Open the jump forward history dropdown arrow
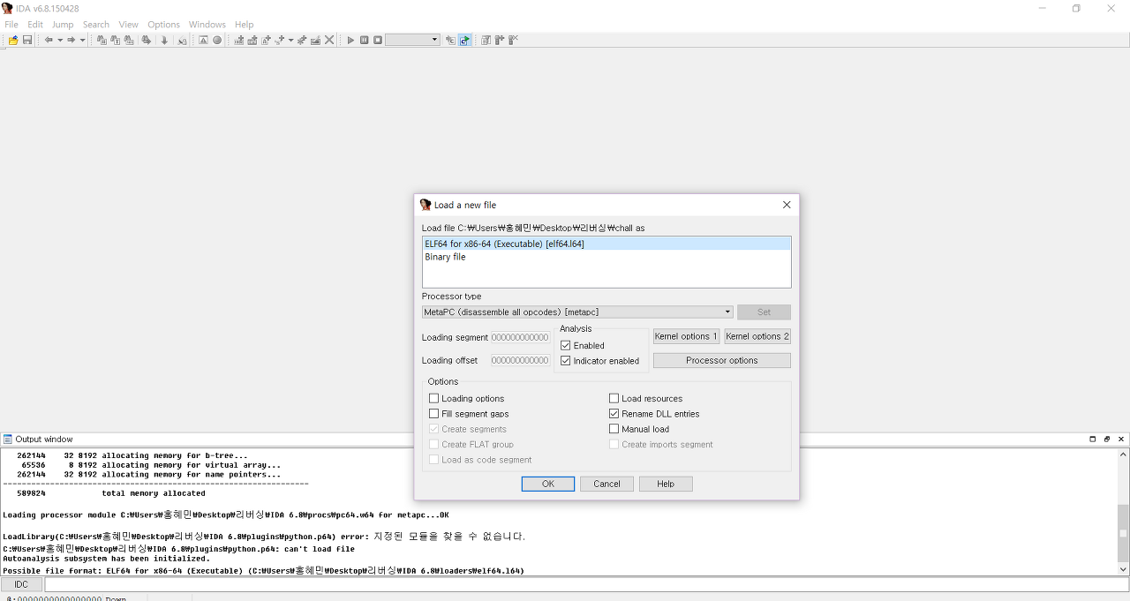The width and height of the screenshot is (1130, 601). 83,40
